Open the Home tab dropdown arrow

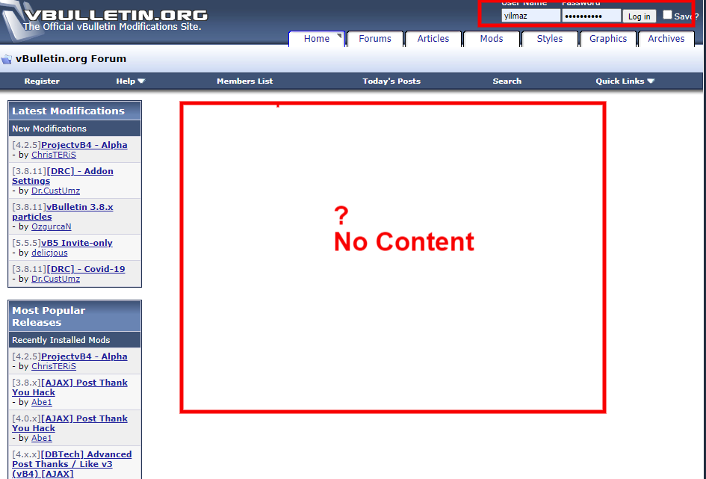pos(339,36)
